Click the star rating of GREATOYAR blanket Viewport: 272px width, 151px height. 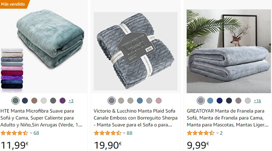click(201, 133)
